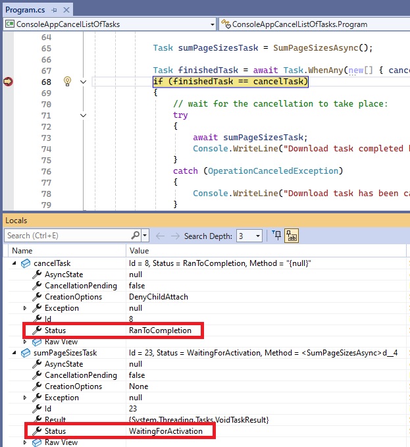Click wrench icon beside sumPageSizesTask CreationOptions
The width and height of the screenshot is (410, 447).
tap(37, 386)
